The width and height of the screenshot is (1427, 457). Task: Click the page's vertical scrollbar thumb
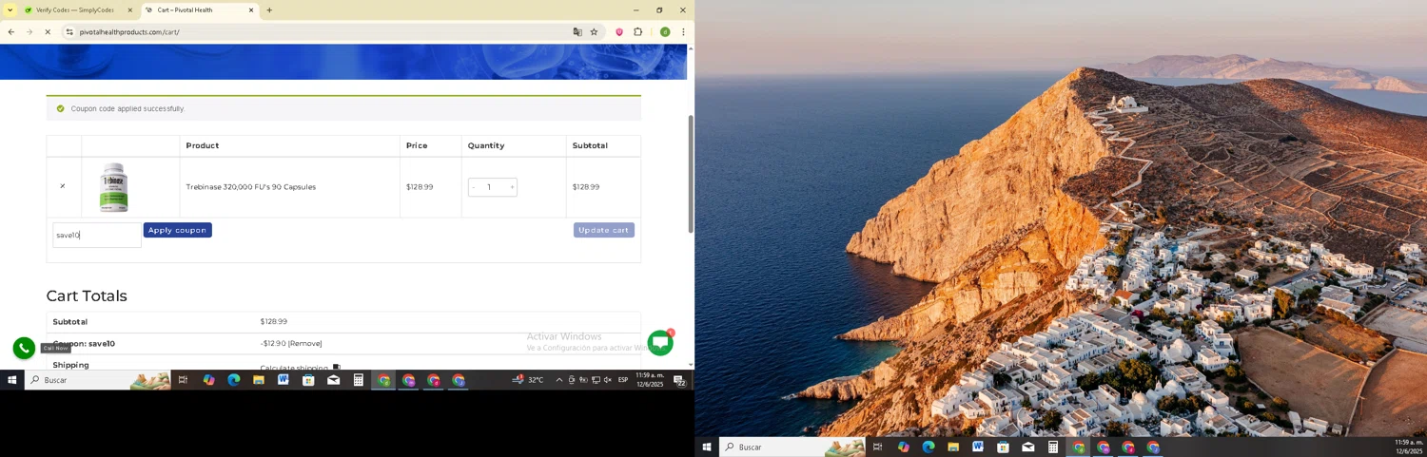click(x=691, y=174)
